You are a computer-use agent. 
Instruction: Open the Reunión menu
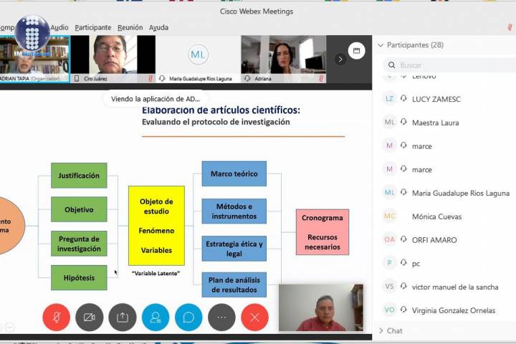coord(130,27)
